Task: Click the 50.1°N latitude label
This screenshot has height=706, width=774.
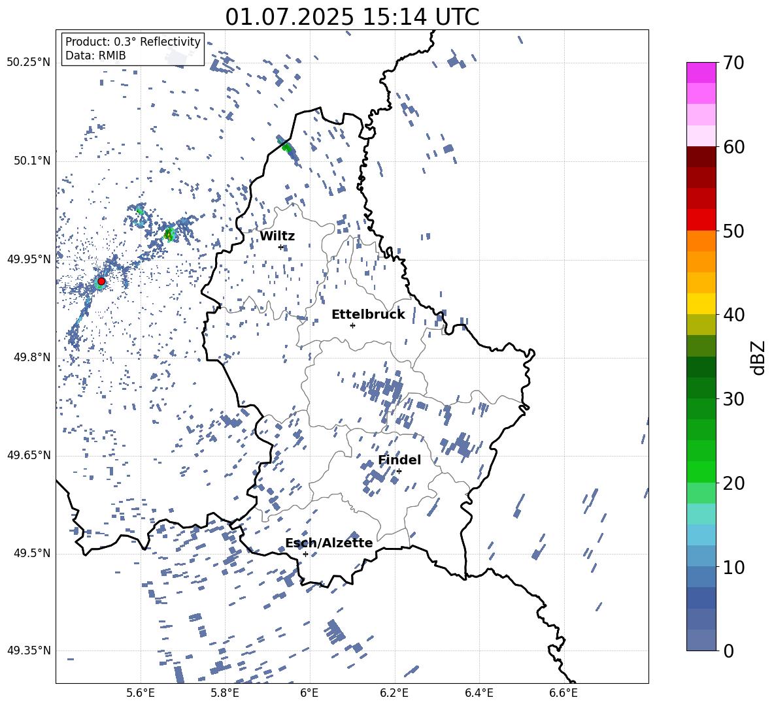Action: pos(32,161)
